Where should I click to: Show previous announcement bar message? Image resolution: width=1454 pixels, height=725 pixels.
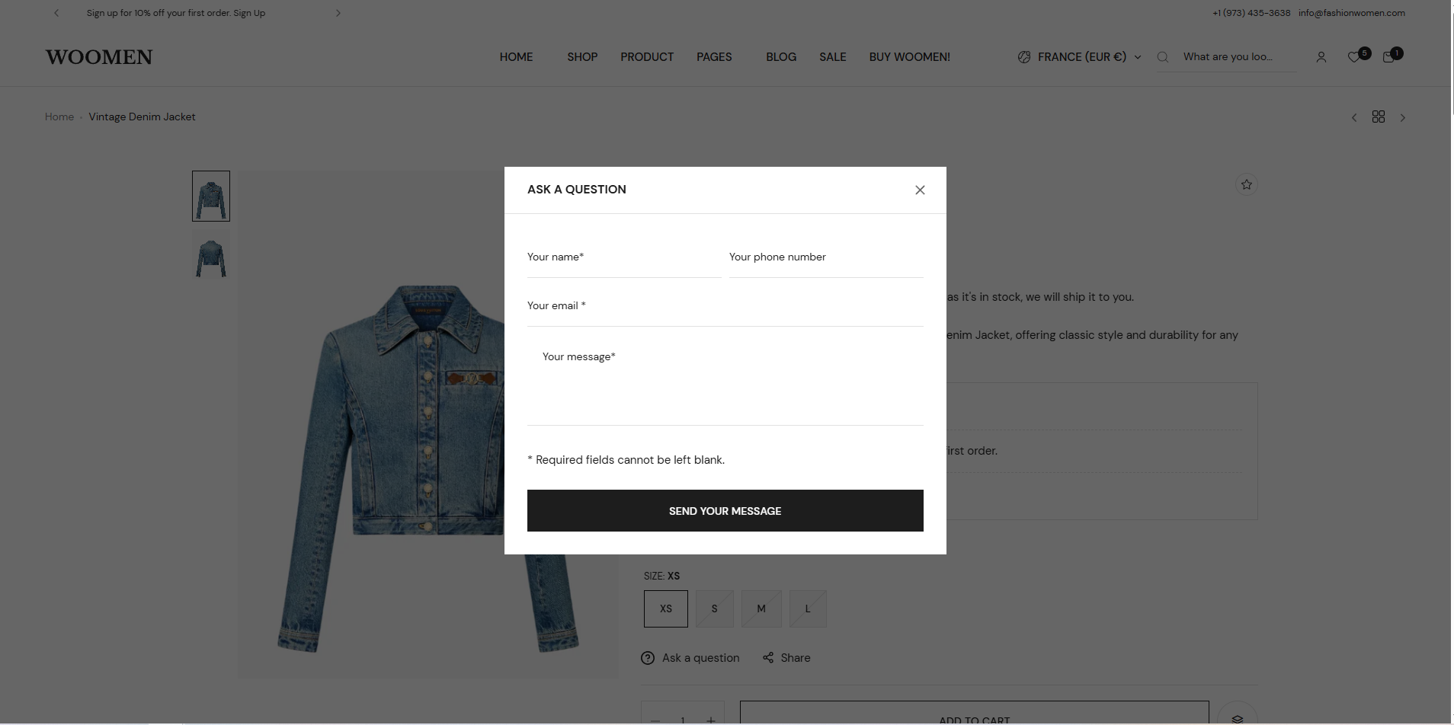[56, 13]
